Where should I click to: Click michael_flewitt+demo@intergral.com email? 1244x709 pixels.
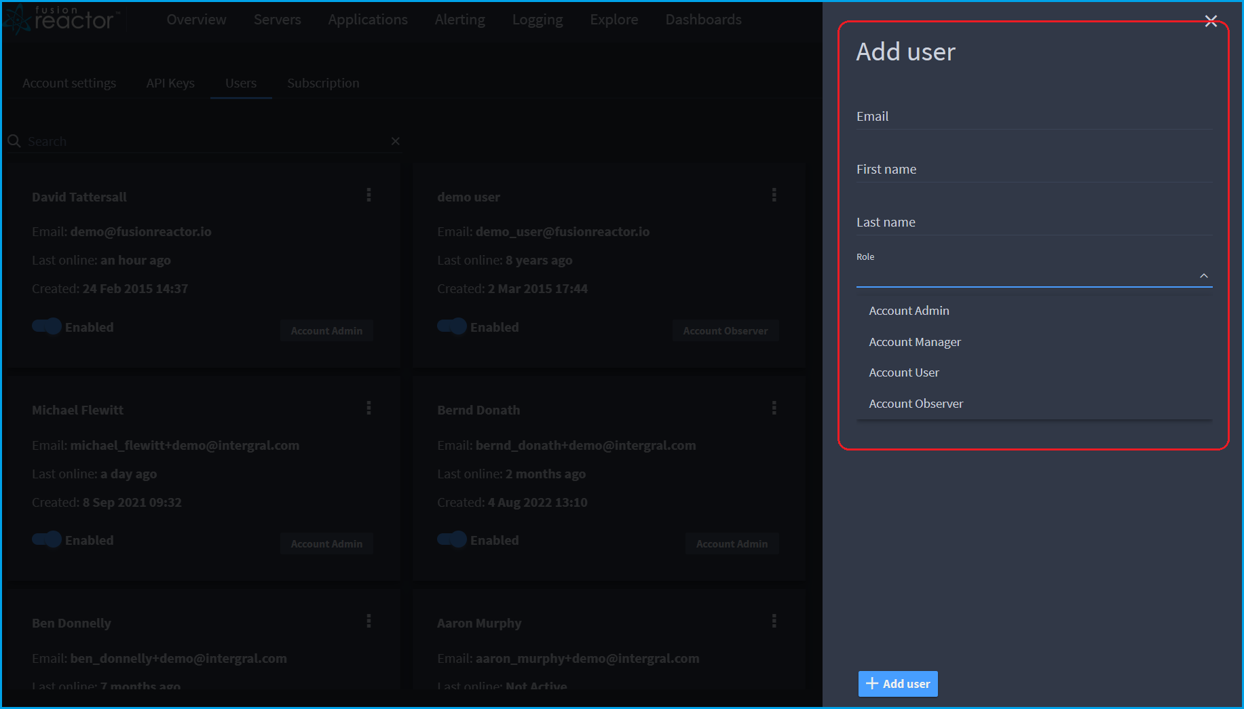tap(185, 445)
